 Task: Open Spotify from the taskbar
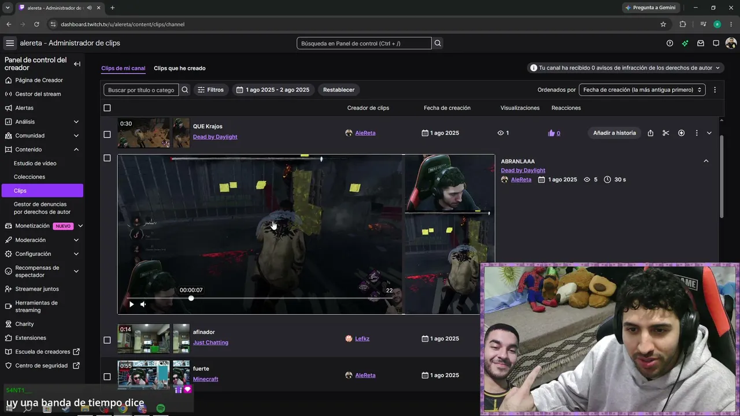coord(161,408)
